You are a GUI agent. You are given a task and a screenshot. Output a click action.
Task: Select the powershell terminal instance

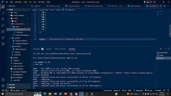[x=163, y=53]
